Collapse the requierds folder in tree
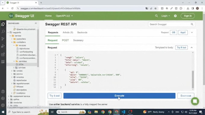Image resolution: width=205 pixels, height=115 pixels. coord(8,32)
